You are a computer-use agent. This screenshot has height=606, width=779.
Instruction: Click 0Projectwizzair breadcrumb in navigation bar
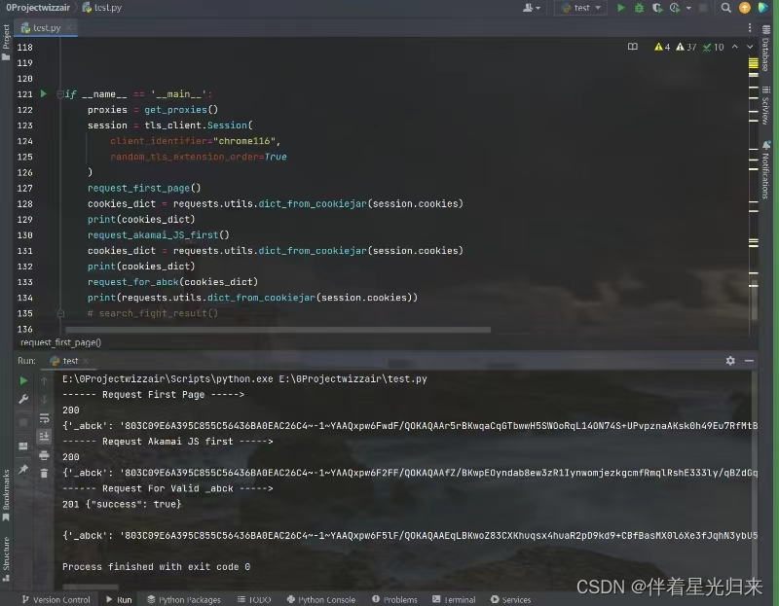coord(38,8)
